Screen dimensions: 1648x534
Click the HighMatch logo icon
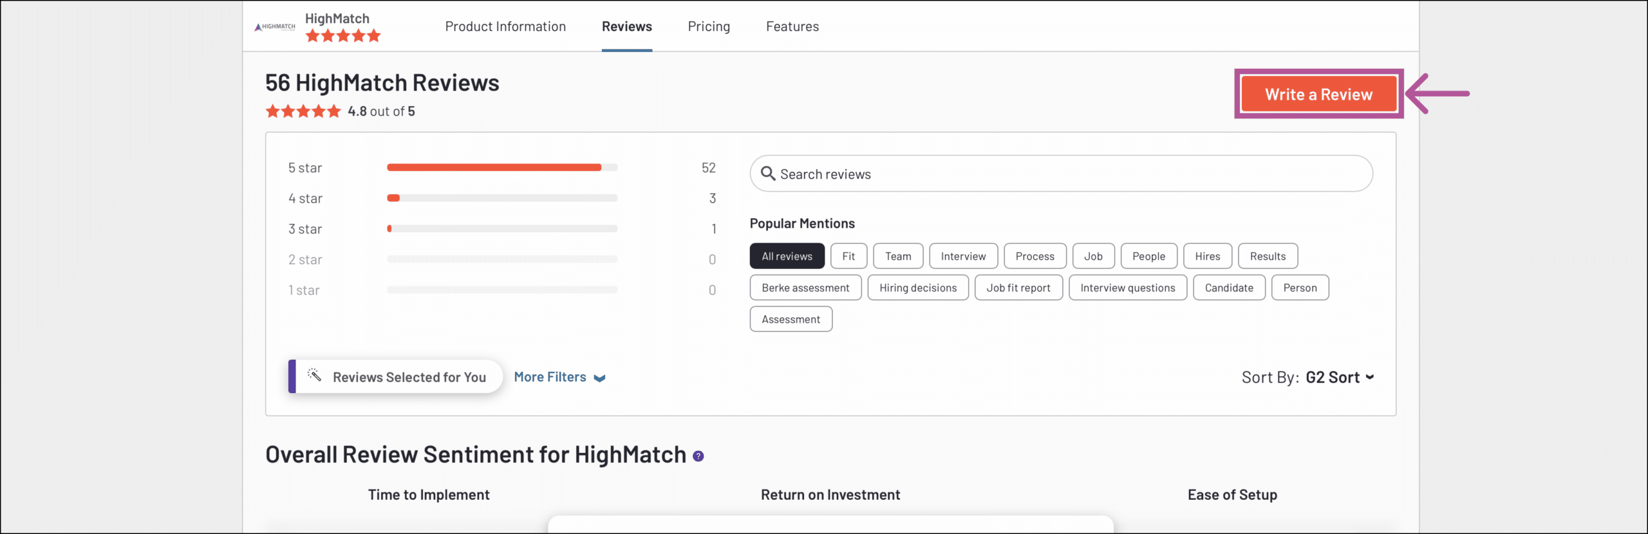pyautogui.click(x=275, y=27)
